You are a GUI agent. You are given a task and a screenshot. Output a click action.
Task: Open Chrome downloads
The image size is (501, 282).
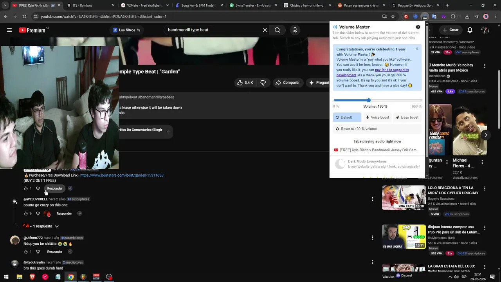[x=467, y=16]
